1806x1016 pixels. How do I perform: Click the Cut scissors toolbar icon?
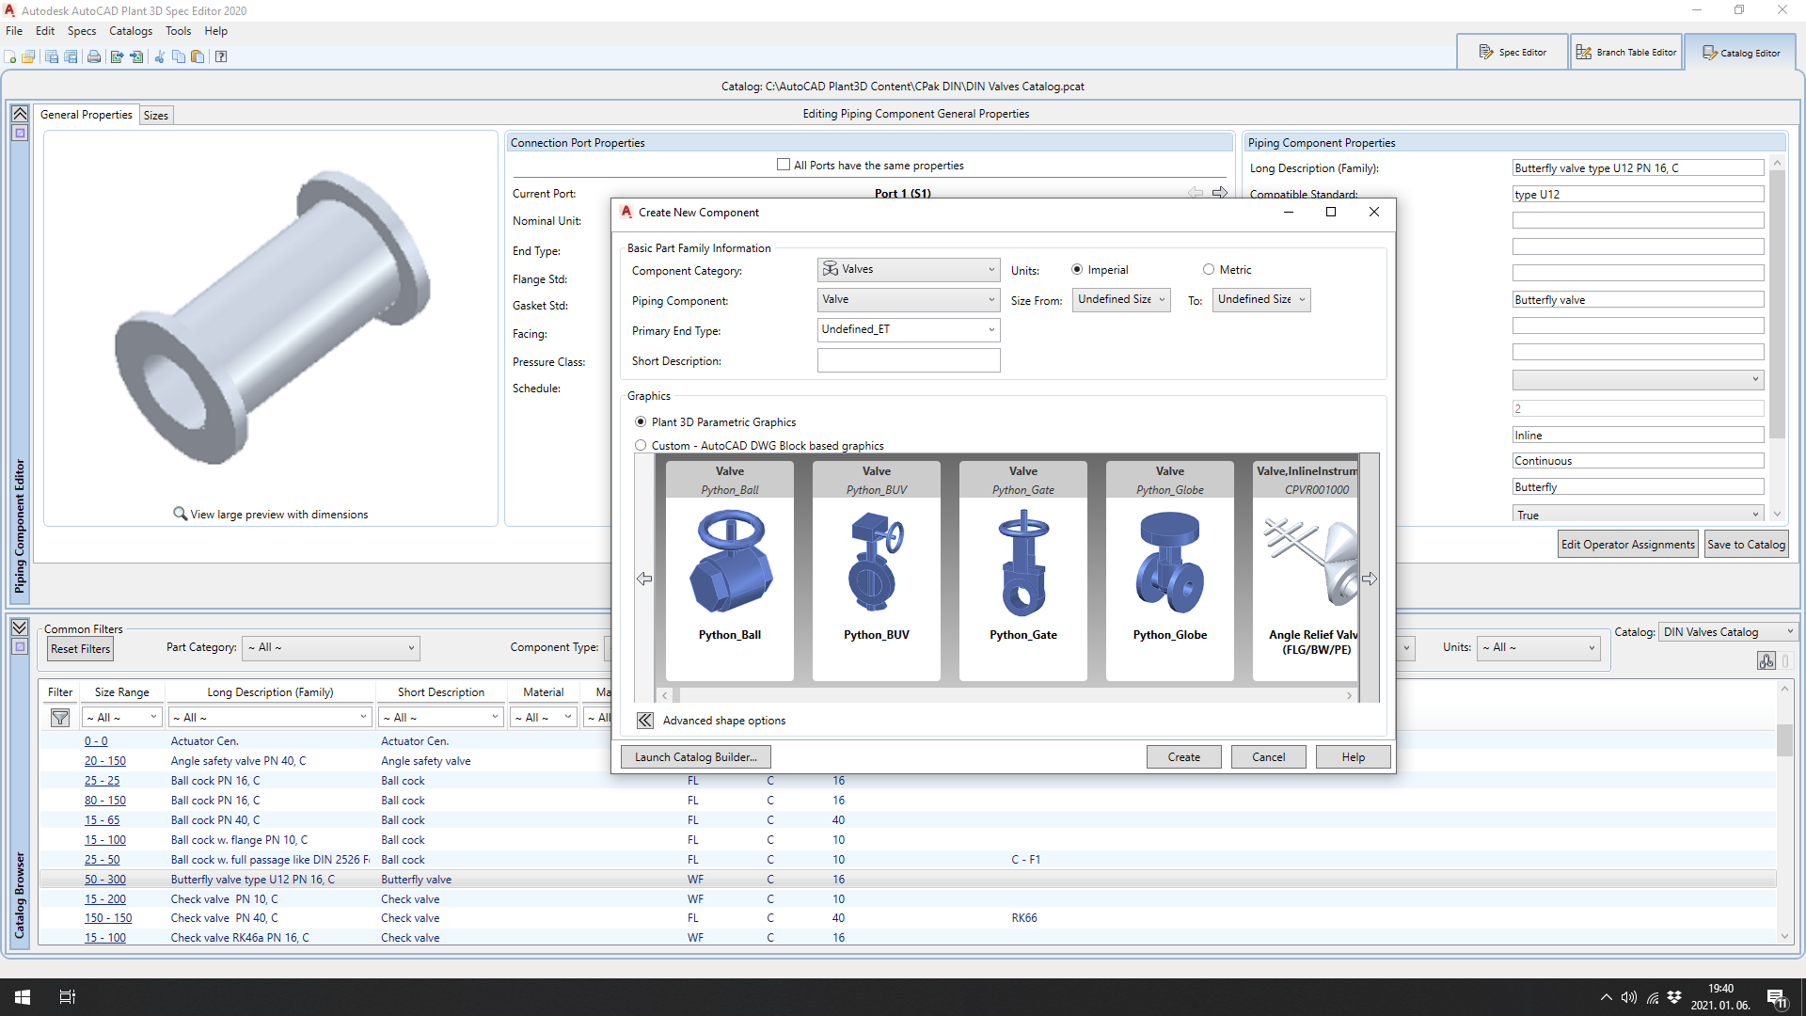pyautogui.click(x=159, y=56)
